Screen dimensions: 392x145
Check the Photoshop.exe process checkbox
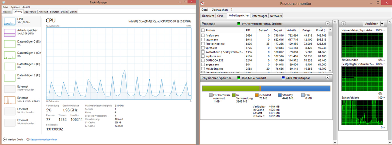pyautogui.click(x=203, y=44)
